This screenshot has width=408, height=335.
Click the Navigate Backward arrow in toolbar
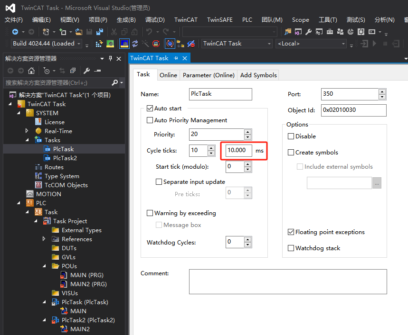tap(15, 32)
